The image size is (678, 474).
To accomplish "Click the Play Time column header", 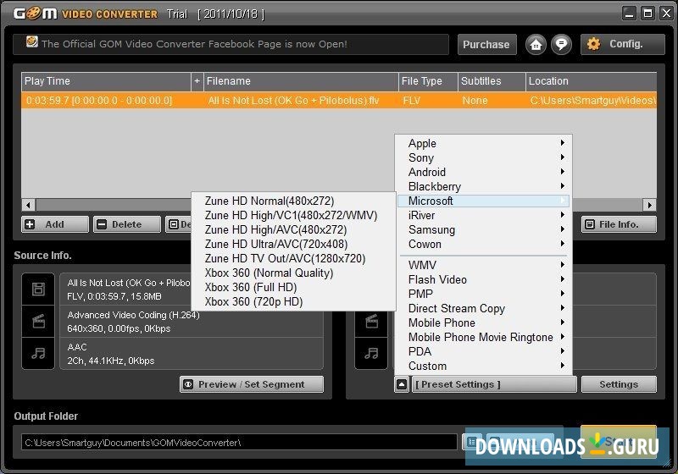I will pos(106,81).
